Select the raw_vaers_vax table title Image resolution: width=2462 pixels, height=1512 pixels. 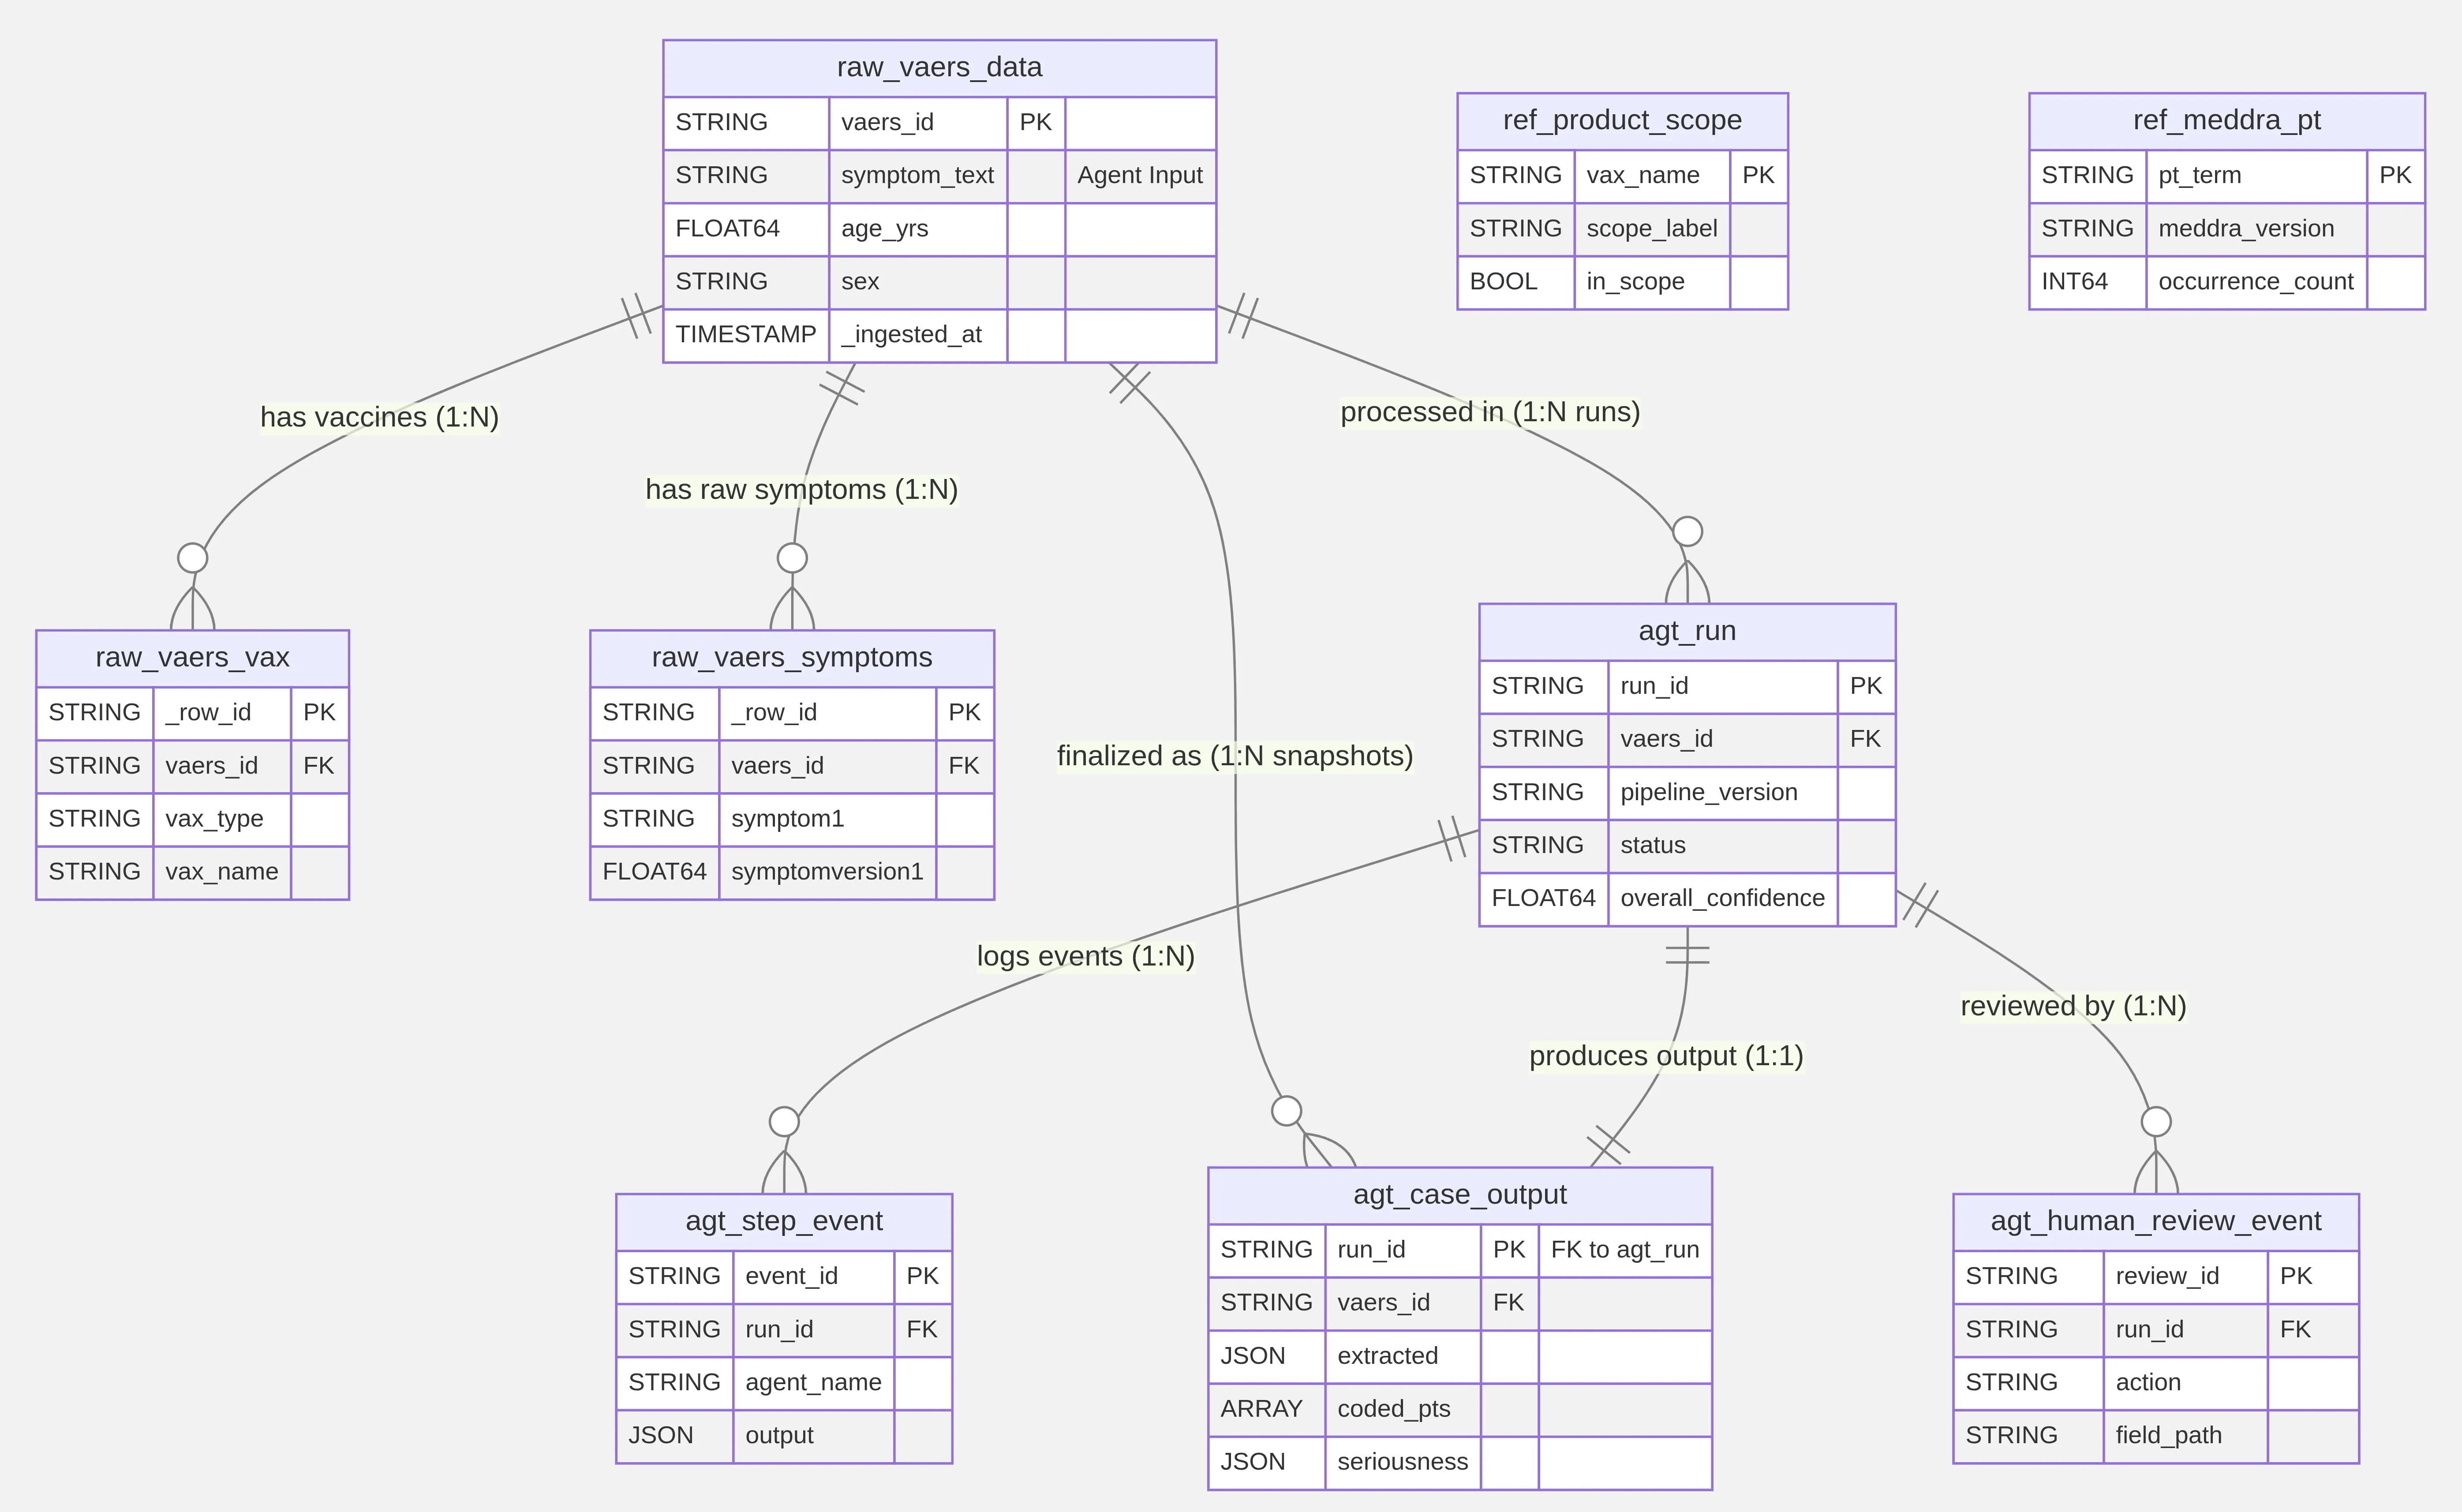[192, 658]
